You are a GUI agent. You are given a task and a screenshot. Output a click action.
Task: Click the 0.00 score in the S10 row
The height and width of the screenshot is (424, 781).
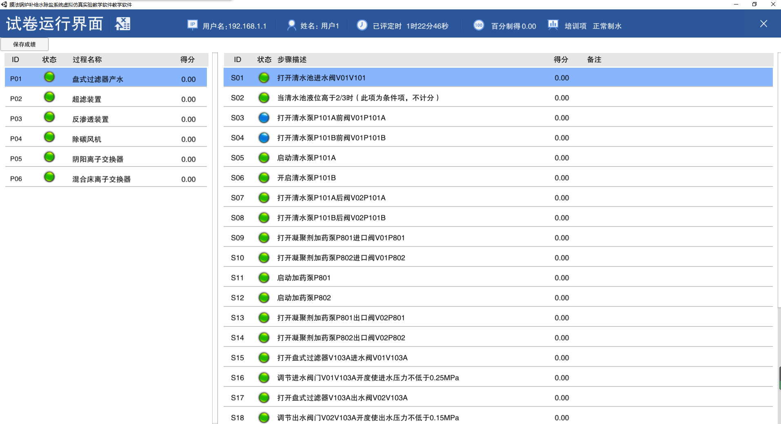point(561,258)
